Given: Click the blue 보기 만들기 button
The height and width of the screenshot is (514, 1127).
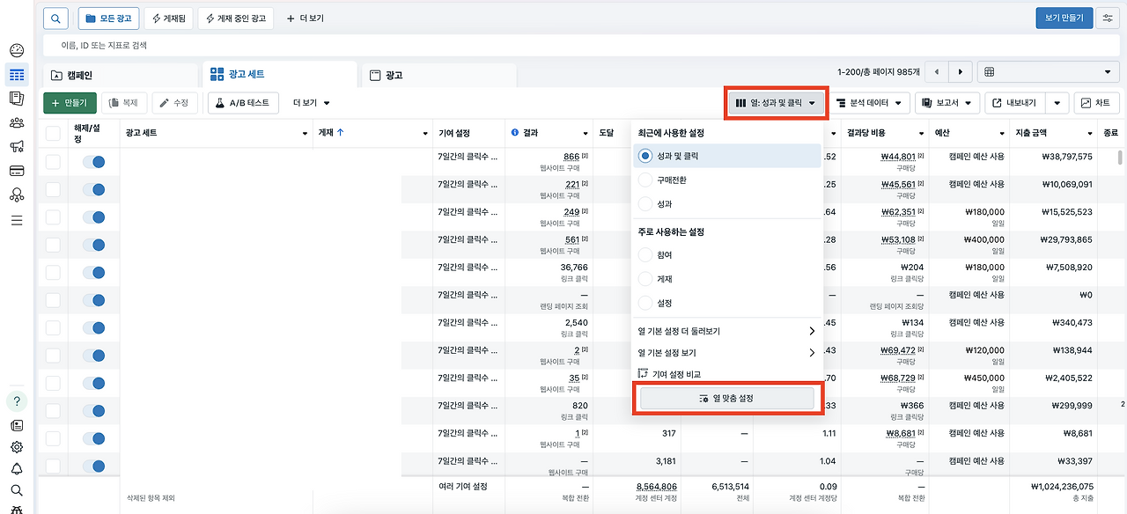Looking at the screenshot, I should [1064, 18].
